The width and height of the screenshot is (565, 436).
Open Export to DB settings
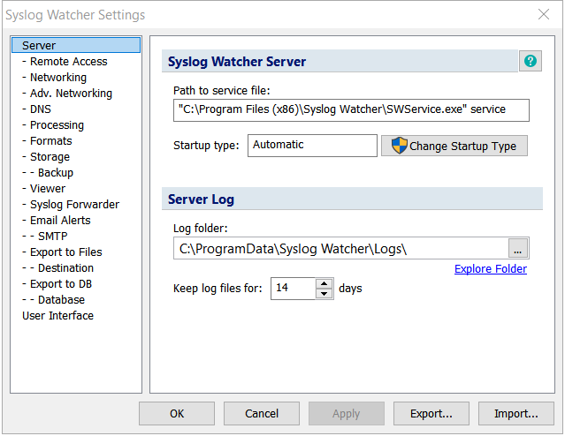[61, 284]
